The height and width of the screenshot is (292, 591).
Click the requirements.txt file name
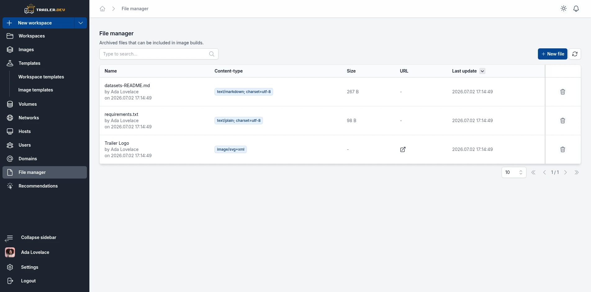(121, 114)
